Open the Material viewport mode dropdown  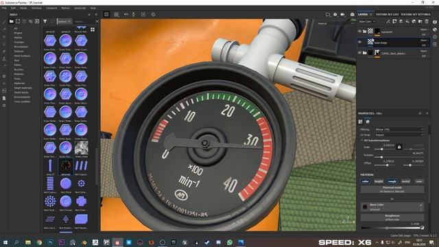(335, 23)
